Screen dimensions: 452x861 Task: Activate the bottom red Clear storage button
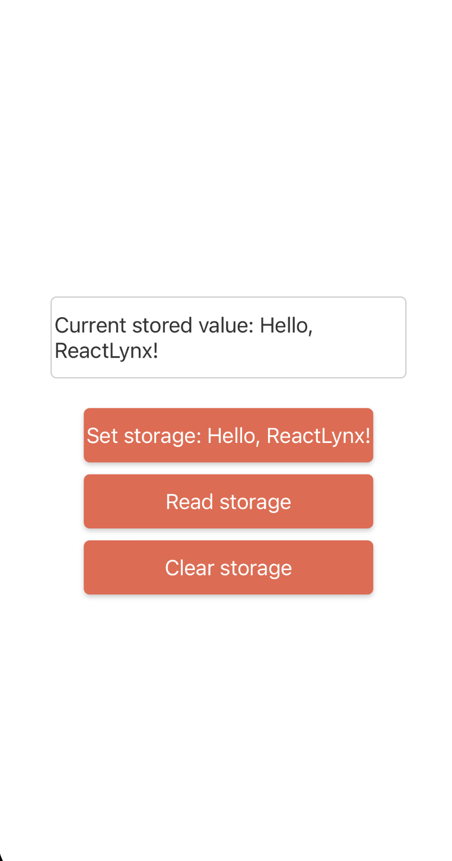(x=228, y=567)
